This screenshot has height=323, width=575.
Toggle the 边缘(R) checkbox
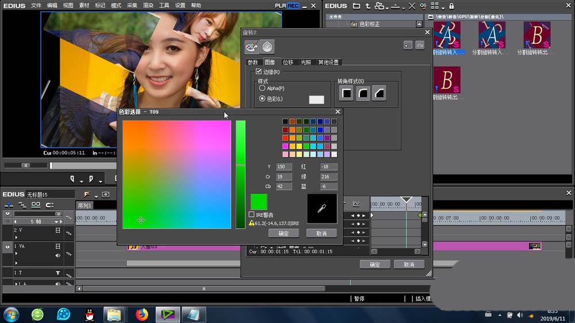click(x=259, y=71)
